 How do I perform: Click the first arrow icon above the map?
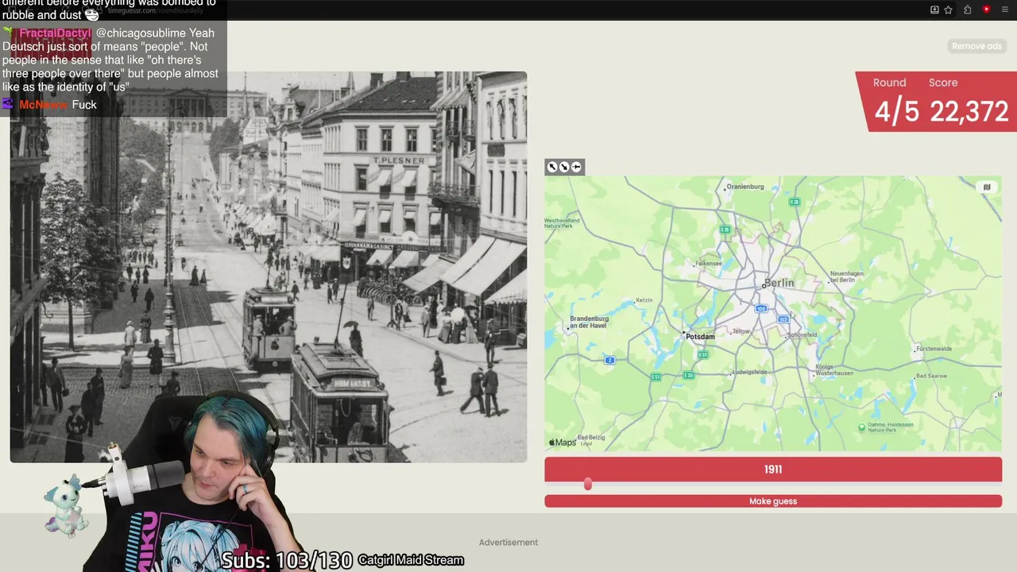552,167
